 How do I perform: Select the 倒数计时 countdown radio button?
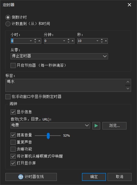pos(8,17)
